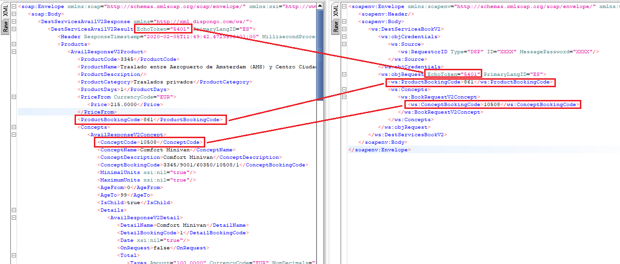
Task: Fold the ws:BookRequestV2Concept node
Action: [x=344, y=97]
